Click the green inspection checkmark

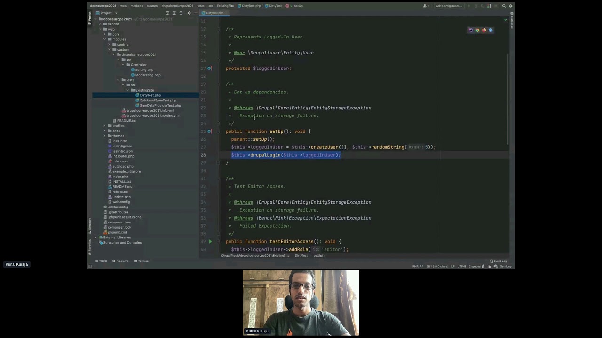506,20
